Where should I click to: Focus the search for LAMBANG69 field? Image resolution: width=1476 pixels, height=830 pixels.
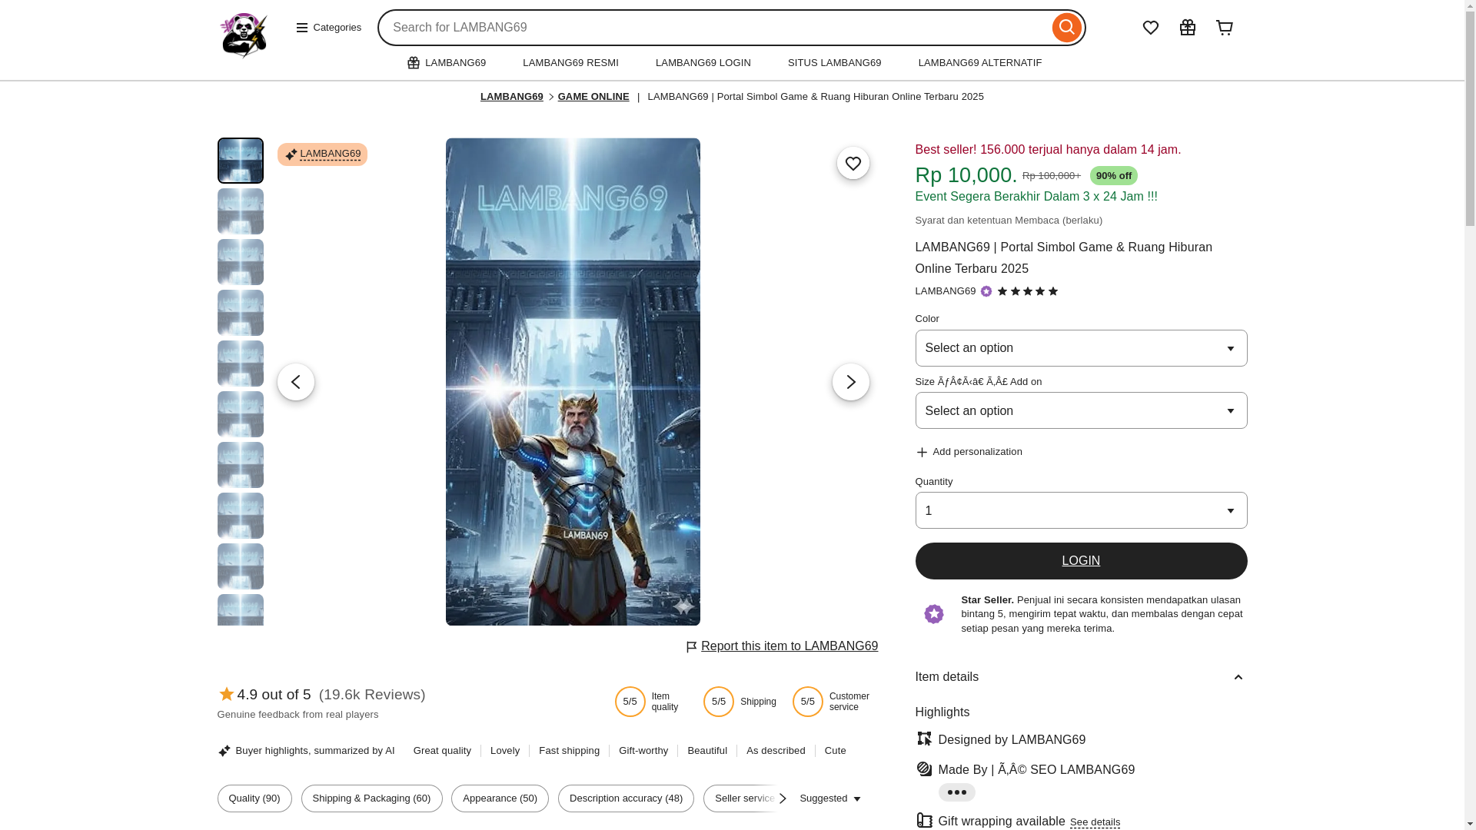pyautogui.click(x=715, y=28)
